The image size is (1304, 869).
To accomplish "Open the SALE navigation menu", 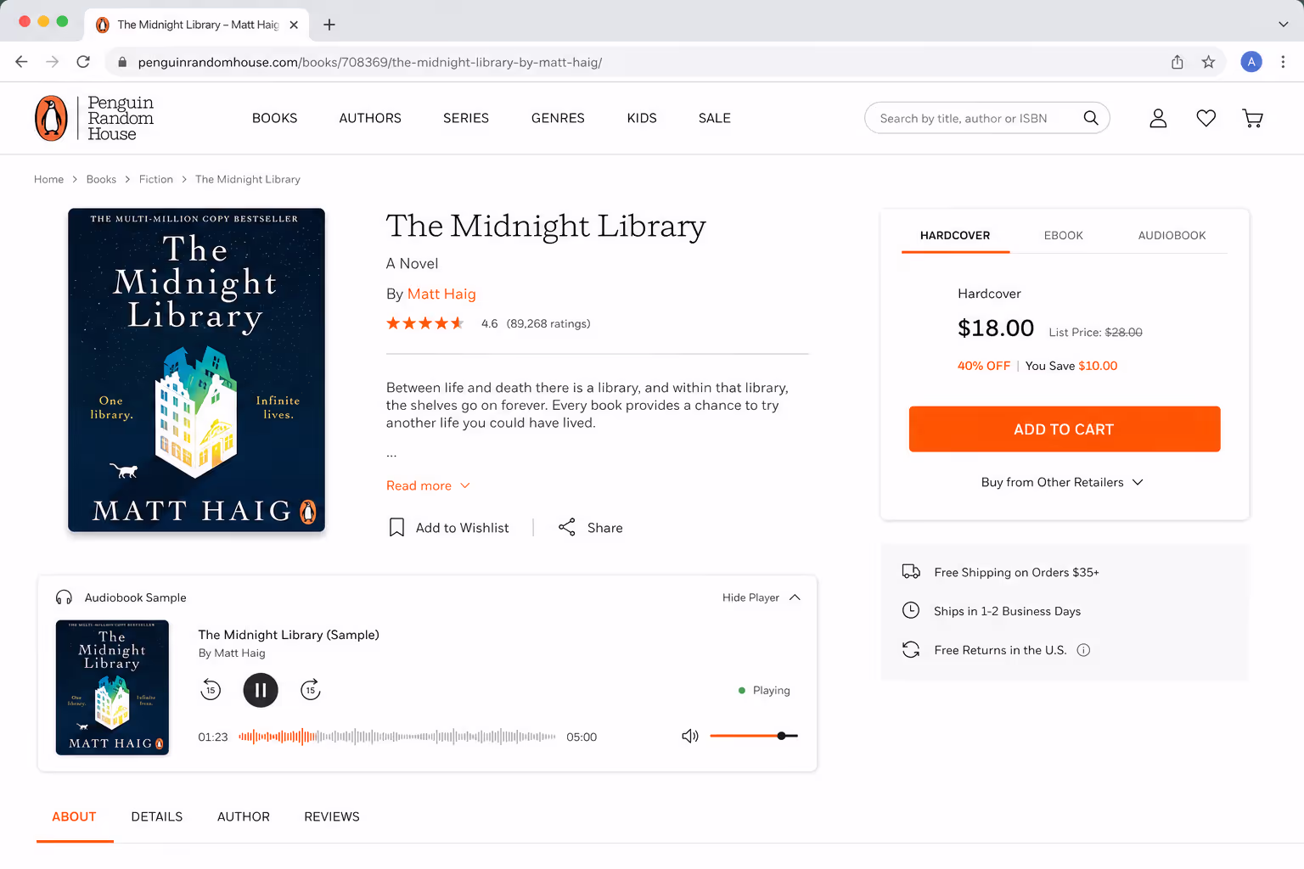I will (x=715, y=118).
